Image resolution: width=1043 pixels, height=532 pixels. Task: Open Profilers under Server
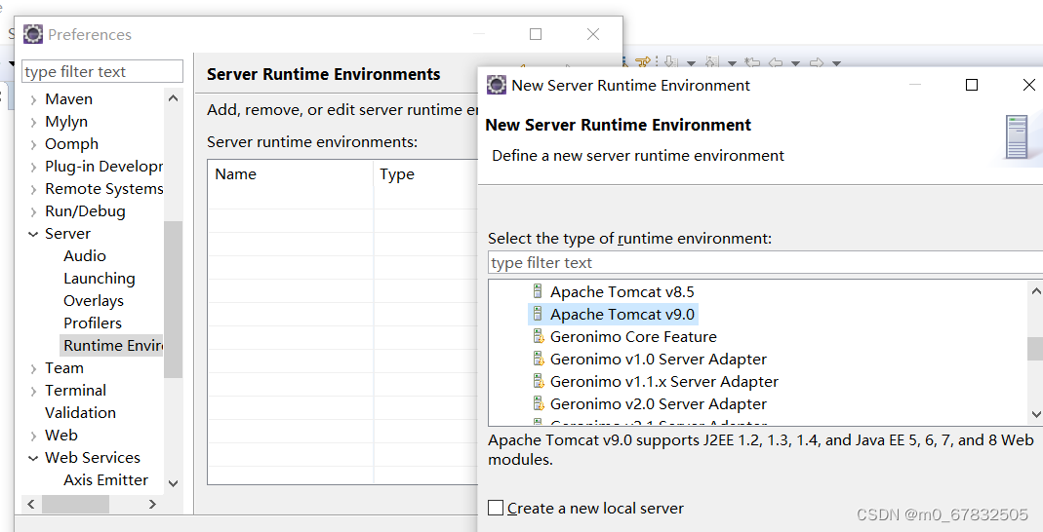93,323
